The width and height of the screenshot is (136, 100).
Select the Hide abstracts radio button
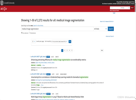click(x=29, y=33)
